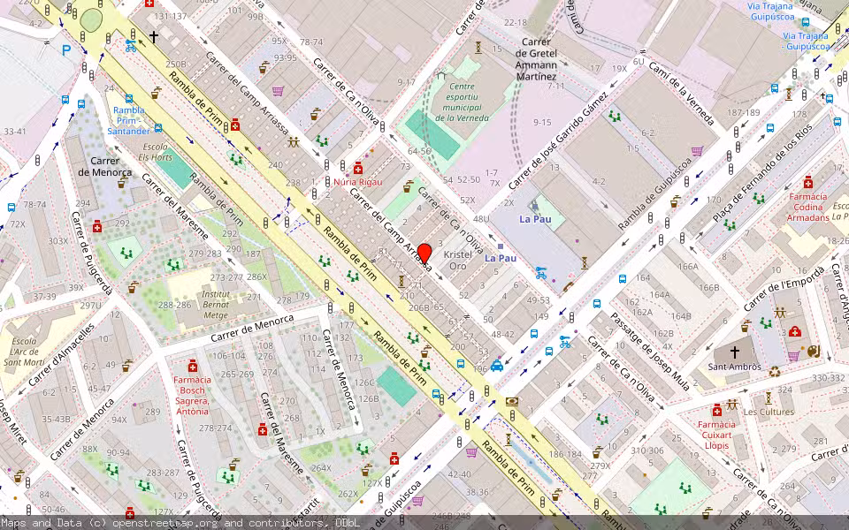The width and height of the screenshot is (849, 530).
Task: Click bus stop icon right of Rambla Prim - Santander
Action: point(158,128)
